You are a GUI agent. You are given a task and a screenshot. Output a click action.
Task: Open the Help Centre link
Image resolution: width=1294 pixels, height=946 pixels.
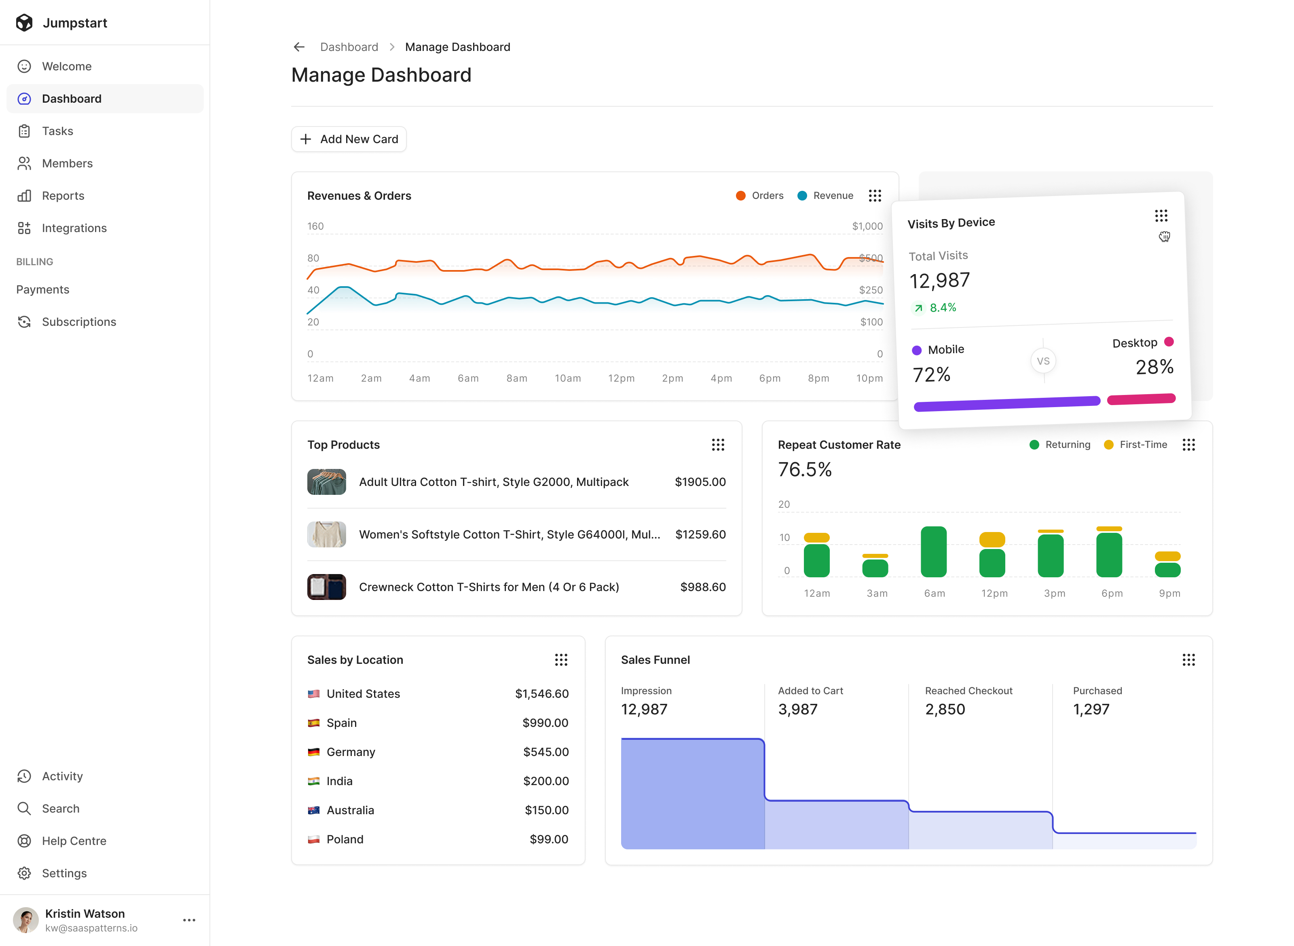coord(105,840)
